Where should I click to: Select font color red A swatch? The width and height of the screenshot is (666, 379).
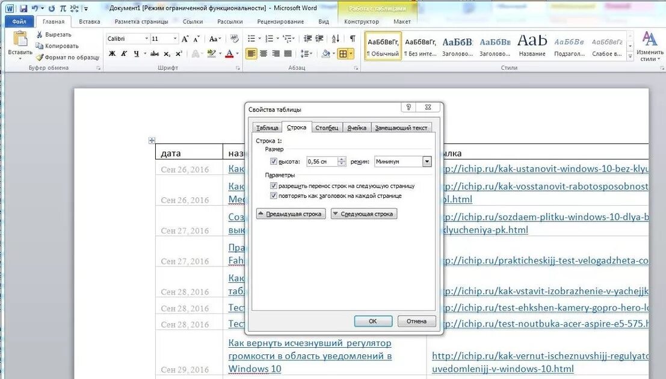(229, 54)
